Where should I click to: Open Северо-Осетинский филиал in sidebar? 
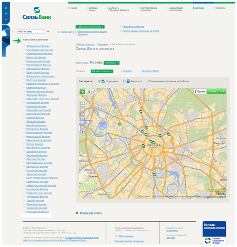(x=41, y=185)
